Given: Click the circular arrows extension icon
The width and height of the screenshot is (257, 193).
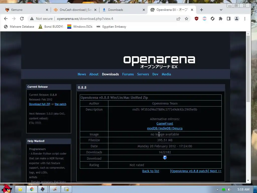Looking at the screenshot, I should (x=212, y=19).
